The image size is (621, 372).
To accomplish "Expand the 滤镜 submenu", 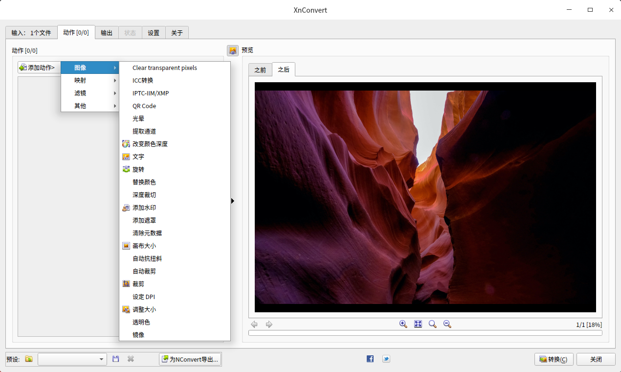I will click(90, 93).
